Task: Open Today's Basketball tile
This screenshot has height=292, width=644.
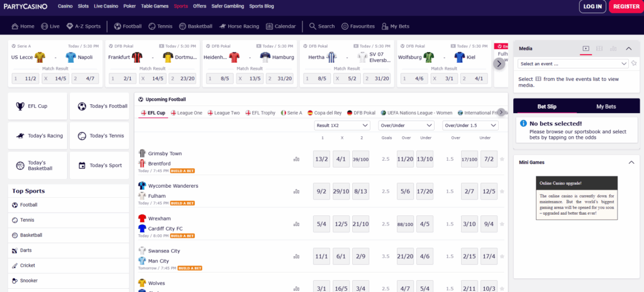Action: coord(37,165)
